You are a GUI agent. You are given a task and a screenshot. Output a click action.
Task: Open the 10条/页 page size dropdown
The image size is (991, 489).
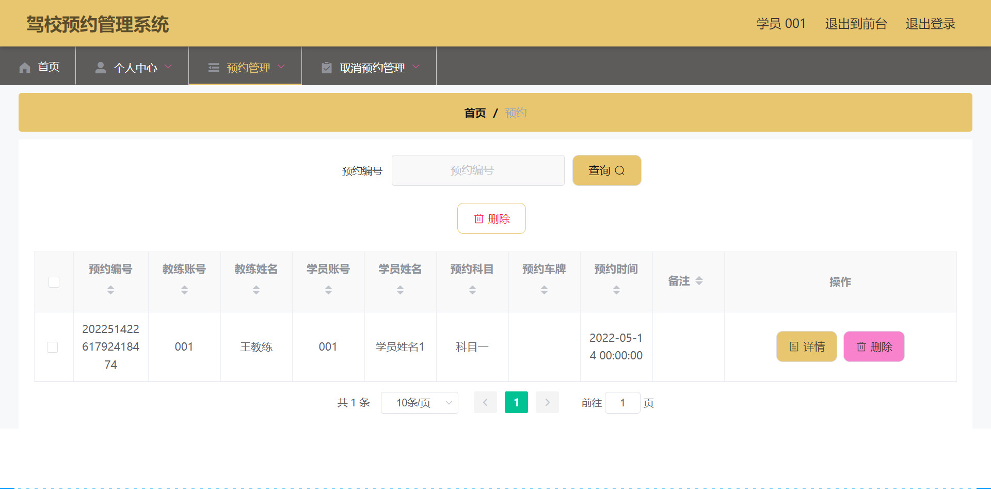(419, 403)
